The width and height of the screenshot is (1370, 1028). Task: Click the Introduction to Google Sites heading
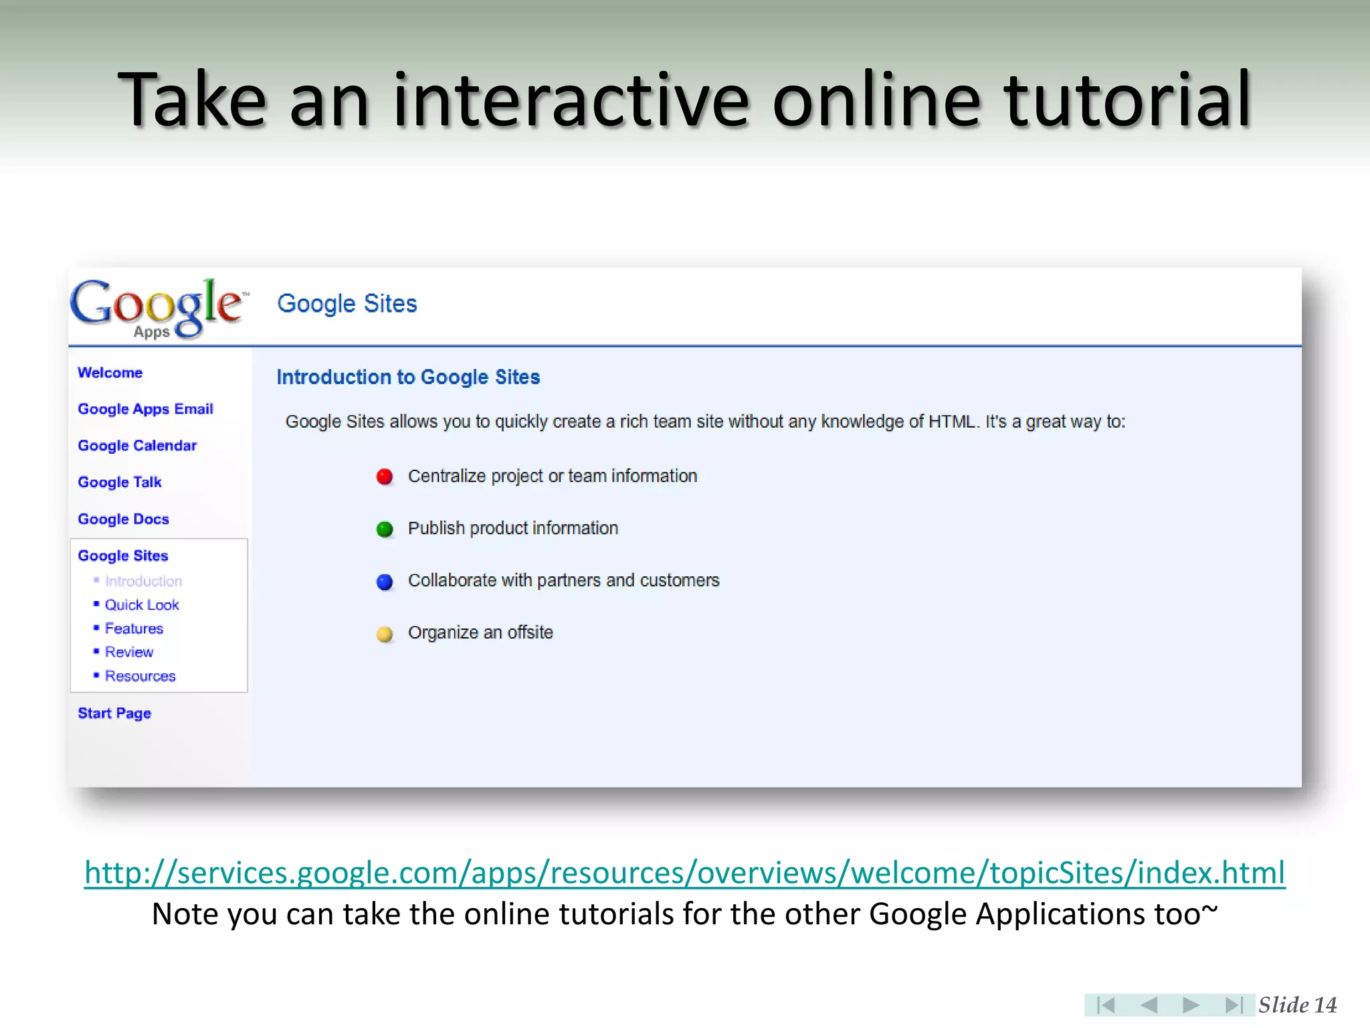tap(408, 377)
